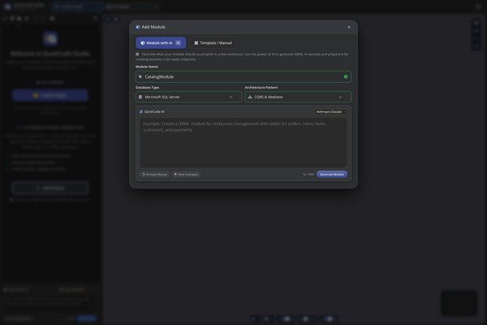Click the info icon beside the description text
This screenshot has height=325, width=487.
tap(137, 54)
